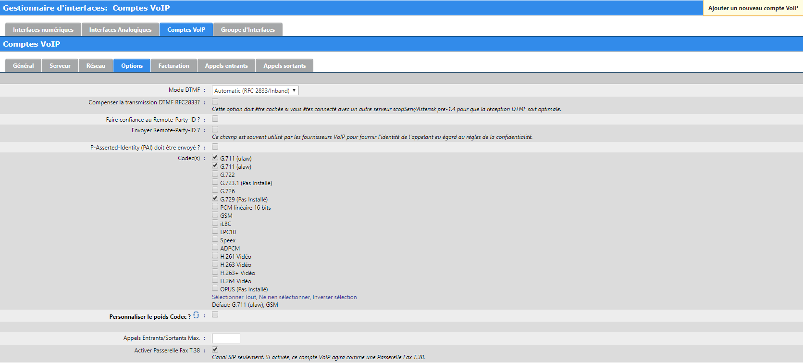Open the Interfaces Analogiques tab
Image resolution: width=803 pixels, height=363 pixels.
tap(120, 30)
